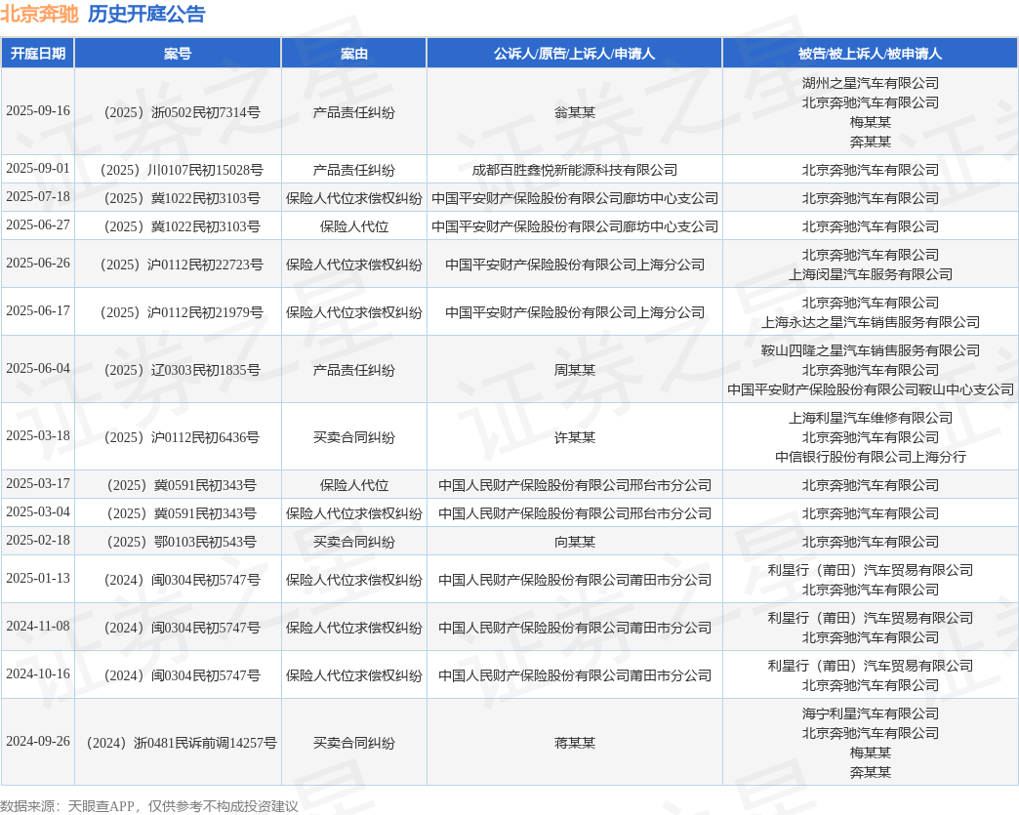This screenshot has width=1019, height=815.
Task: Click plaintiff name 翁某某
Action: click(x=575, y=112)
